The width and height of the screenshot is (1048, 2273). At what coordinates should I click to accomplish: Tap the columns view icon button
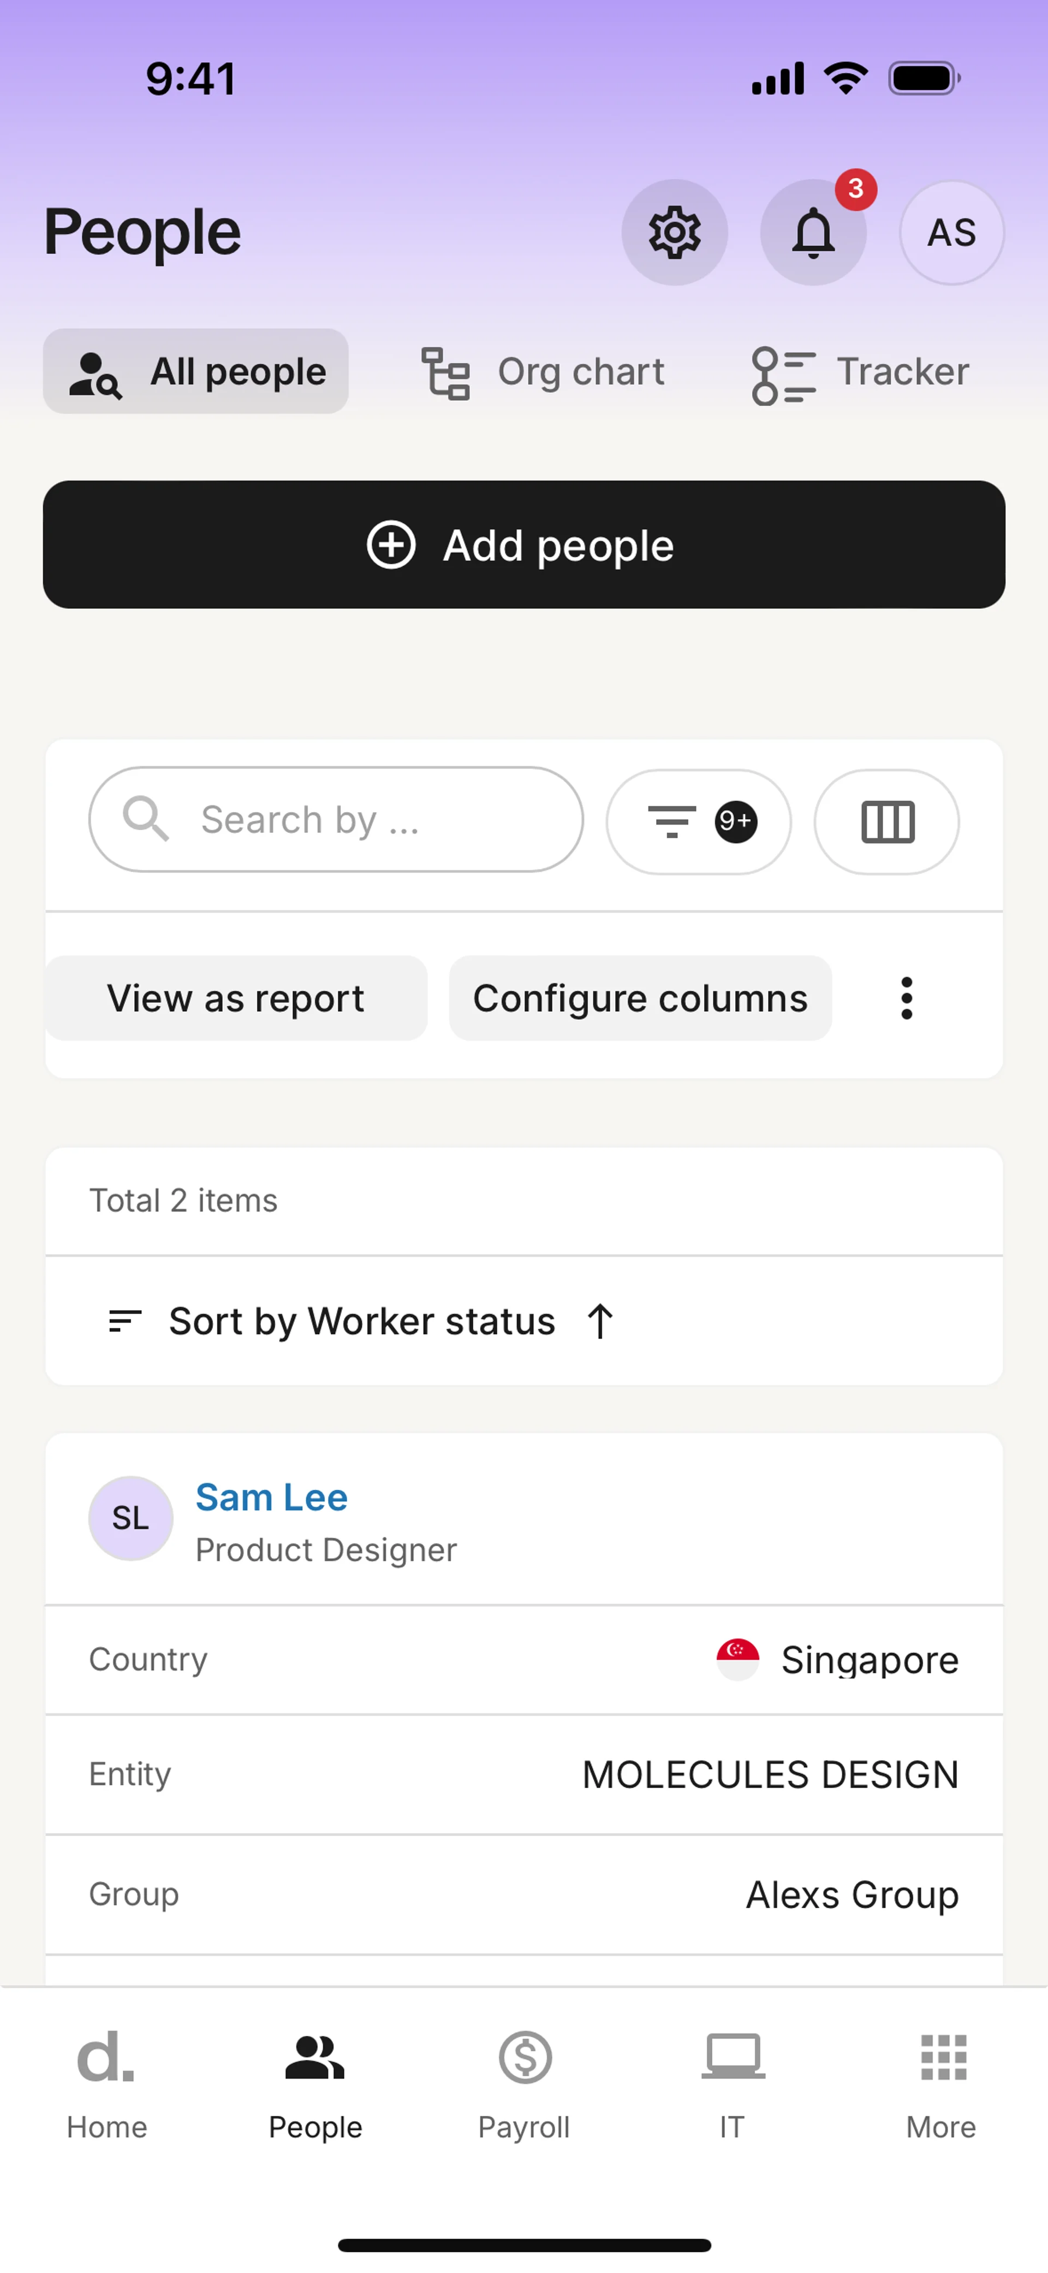[x=886, y=821]
